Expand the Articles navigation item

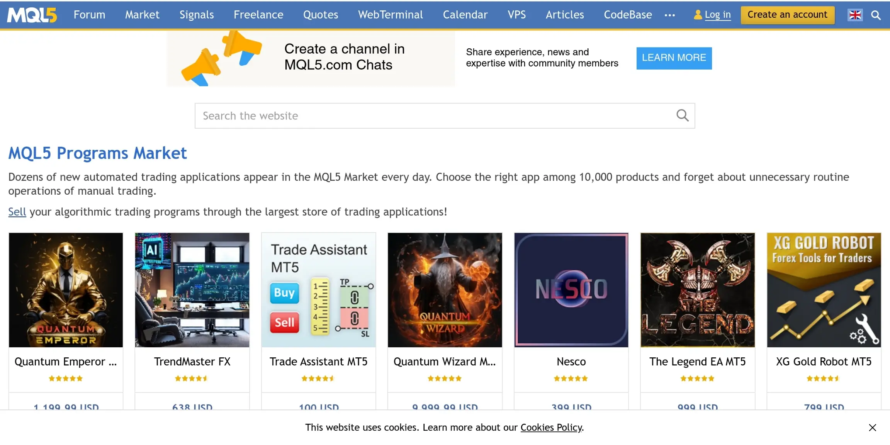click(564, 14)
